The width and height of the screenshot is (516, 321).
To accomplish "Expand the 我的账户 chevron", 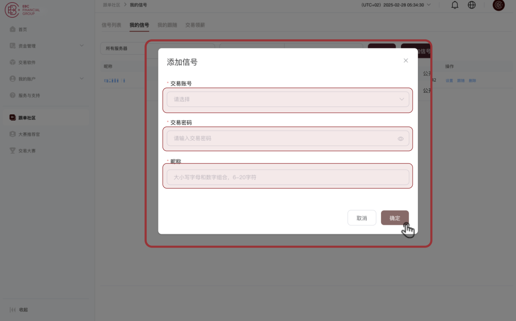I will 82,78.
